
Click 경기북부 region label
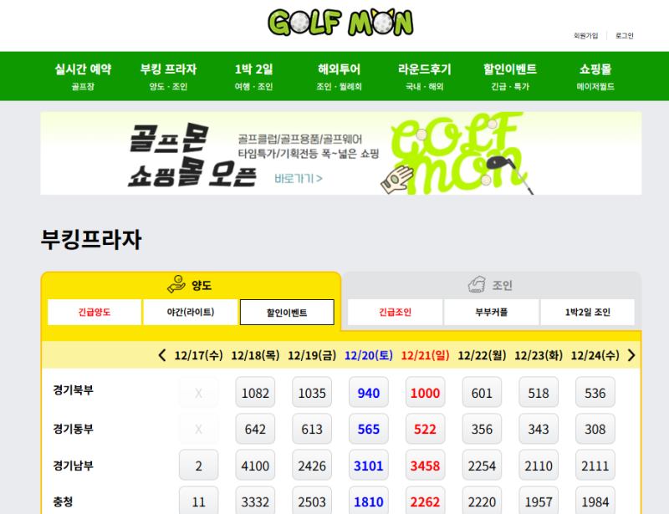73,389
